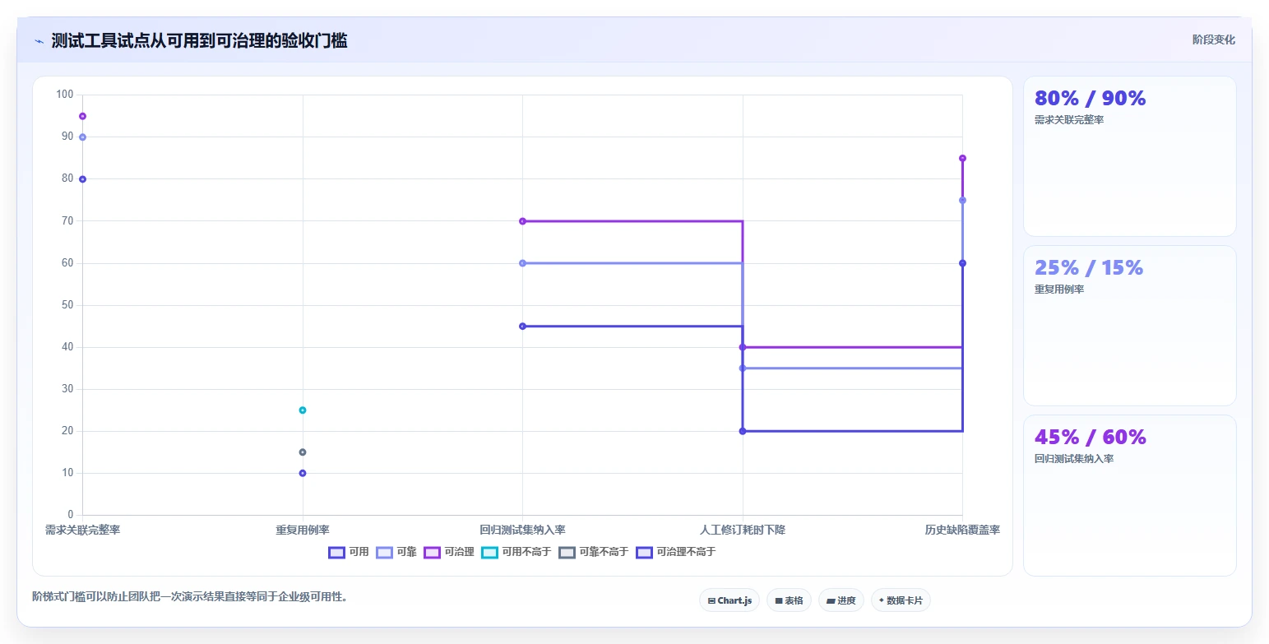Click the 需求关联完整率 caption in first card
1269x644 pixels.
pyautogui.click(x=1069, y=120)
